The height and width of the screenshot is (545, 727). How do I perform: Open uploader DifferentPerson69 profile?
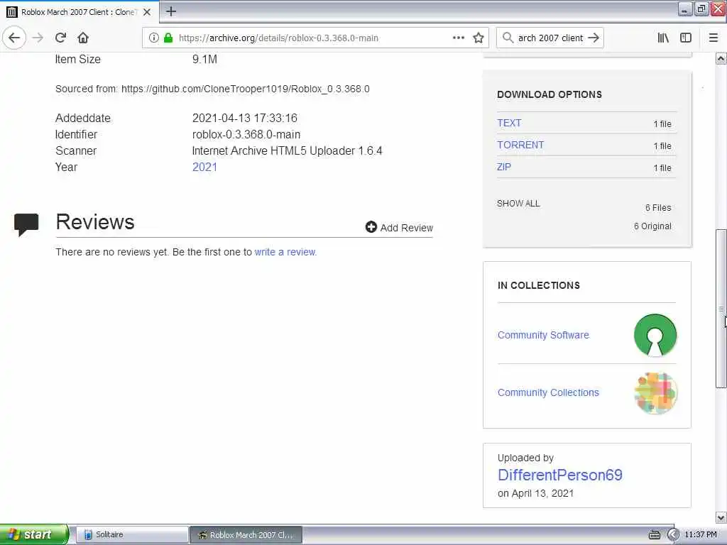coord(559,475)
